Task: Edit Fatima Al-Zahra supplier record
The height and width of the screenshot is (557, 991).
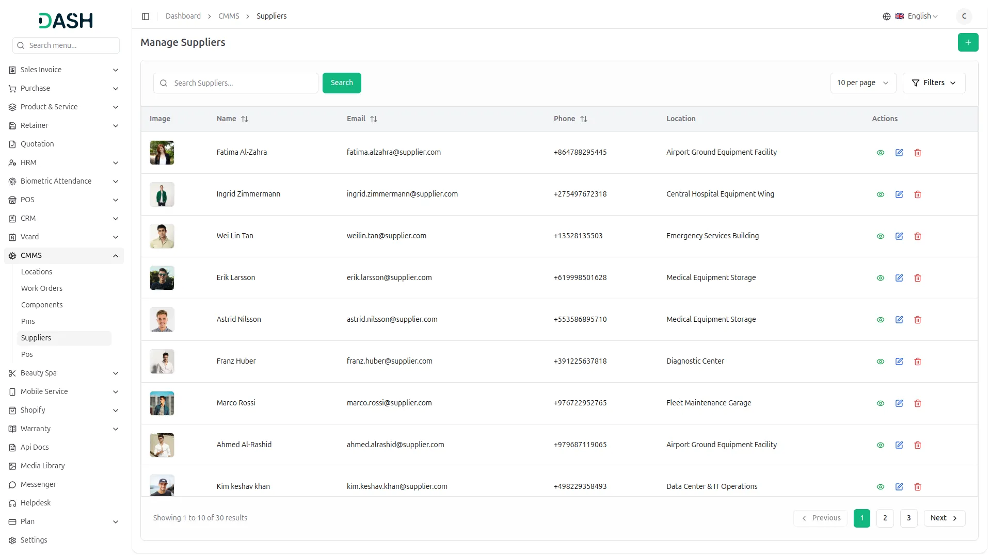Action: pos(899,153)
